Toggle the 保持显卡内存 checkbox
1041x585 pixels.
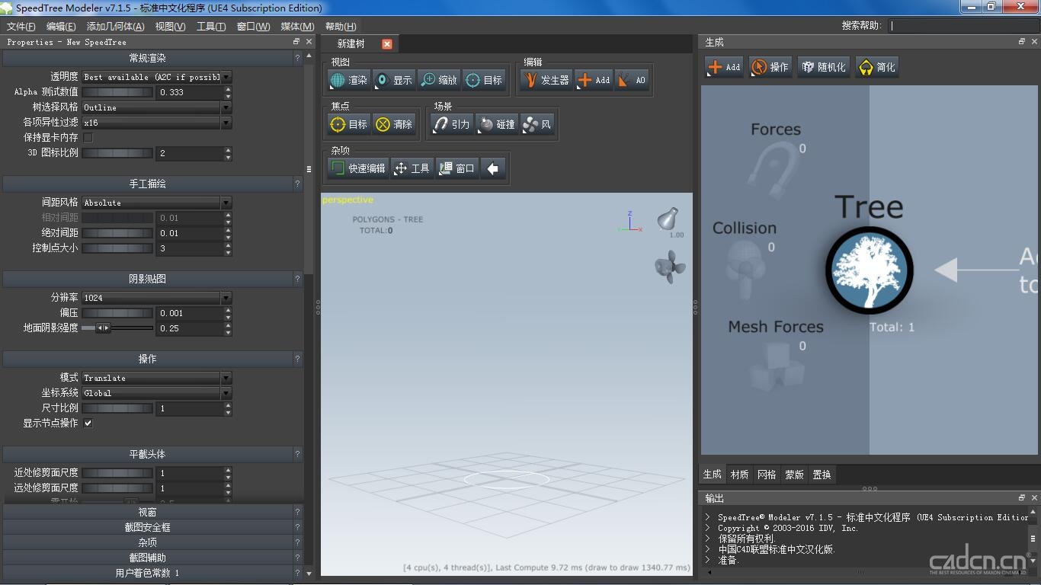coord(88,138)
